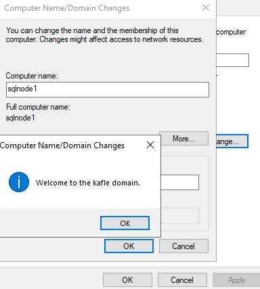260x289 pixels.
Task: Click the Full computer name value sqlnode1
Action: [x=20, y=118]
